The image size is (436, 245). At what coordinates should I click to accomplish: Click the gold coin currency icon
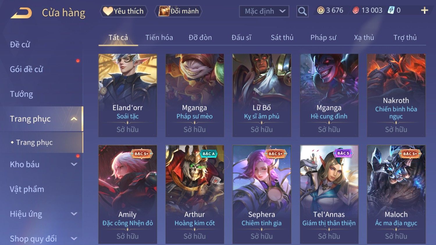[321, 10]
